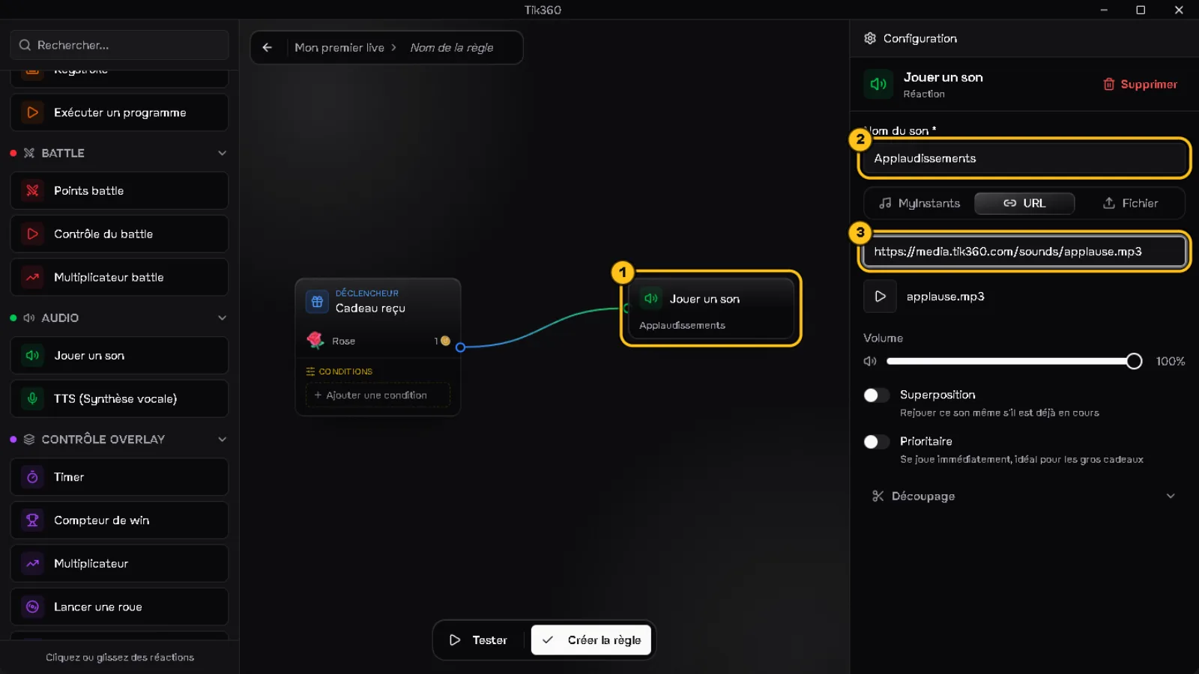The width and height of the screenshot is (1199, 674).
Task: Click Ajouter une condition
Action: click(x=378, y=395)
